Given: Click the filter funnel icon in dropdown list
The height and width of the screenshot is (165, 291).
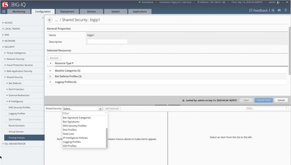Looking at the screenshot, I should 106,113.
